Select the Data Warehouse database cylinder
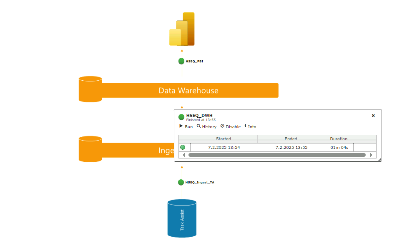The width and height of the screenshot is (412, 240). point(89,88)
